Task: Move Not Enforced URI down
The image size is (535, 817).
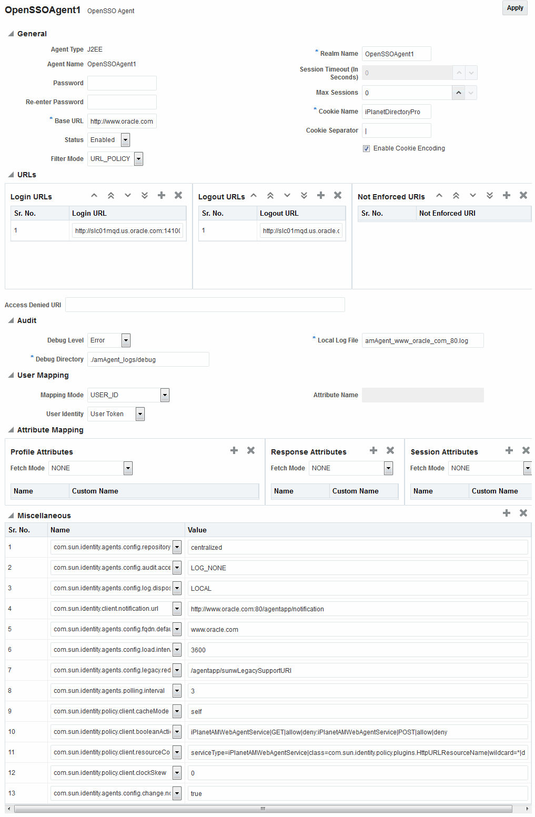Action: [x=473, y=195]
